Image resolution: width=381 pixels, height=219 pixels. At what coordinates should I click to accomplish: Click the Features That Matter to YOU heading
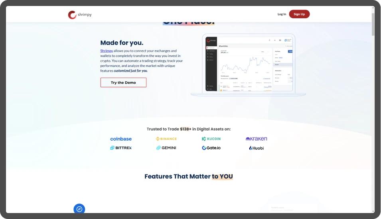click(x=189, y=176)
